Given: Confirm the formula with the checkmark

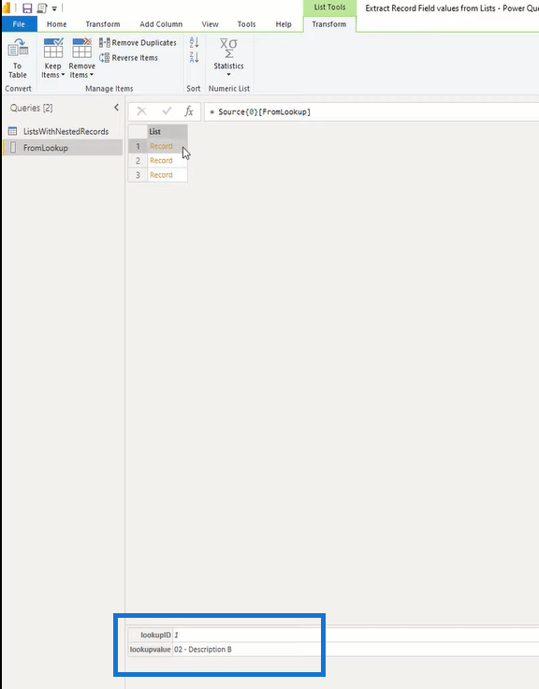Looking at the screenshot, I should point(167,111).
